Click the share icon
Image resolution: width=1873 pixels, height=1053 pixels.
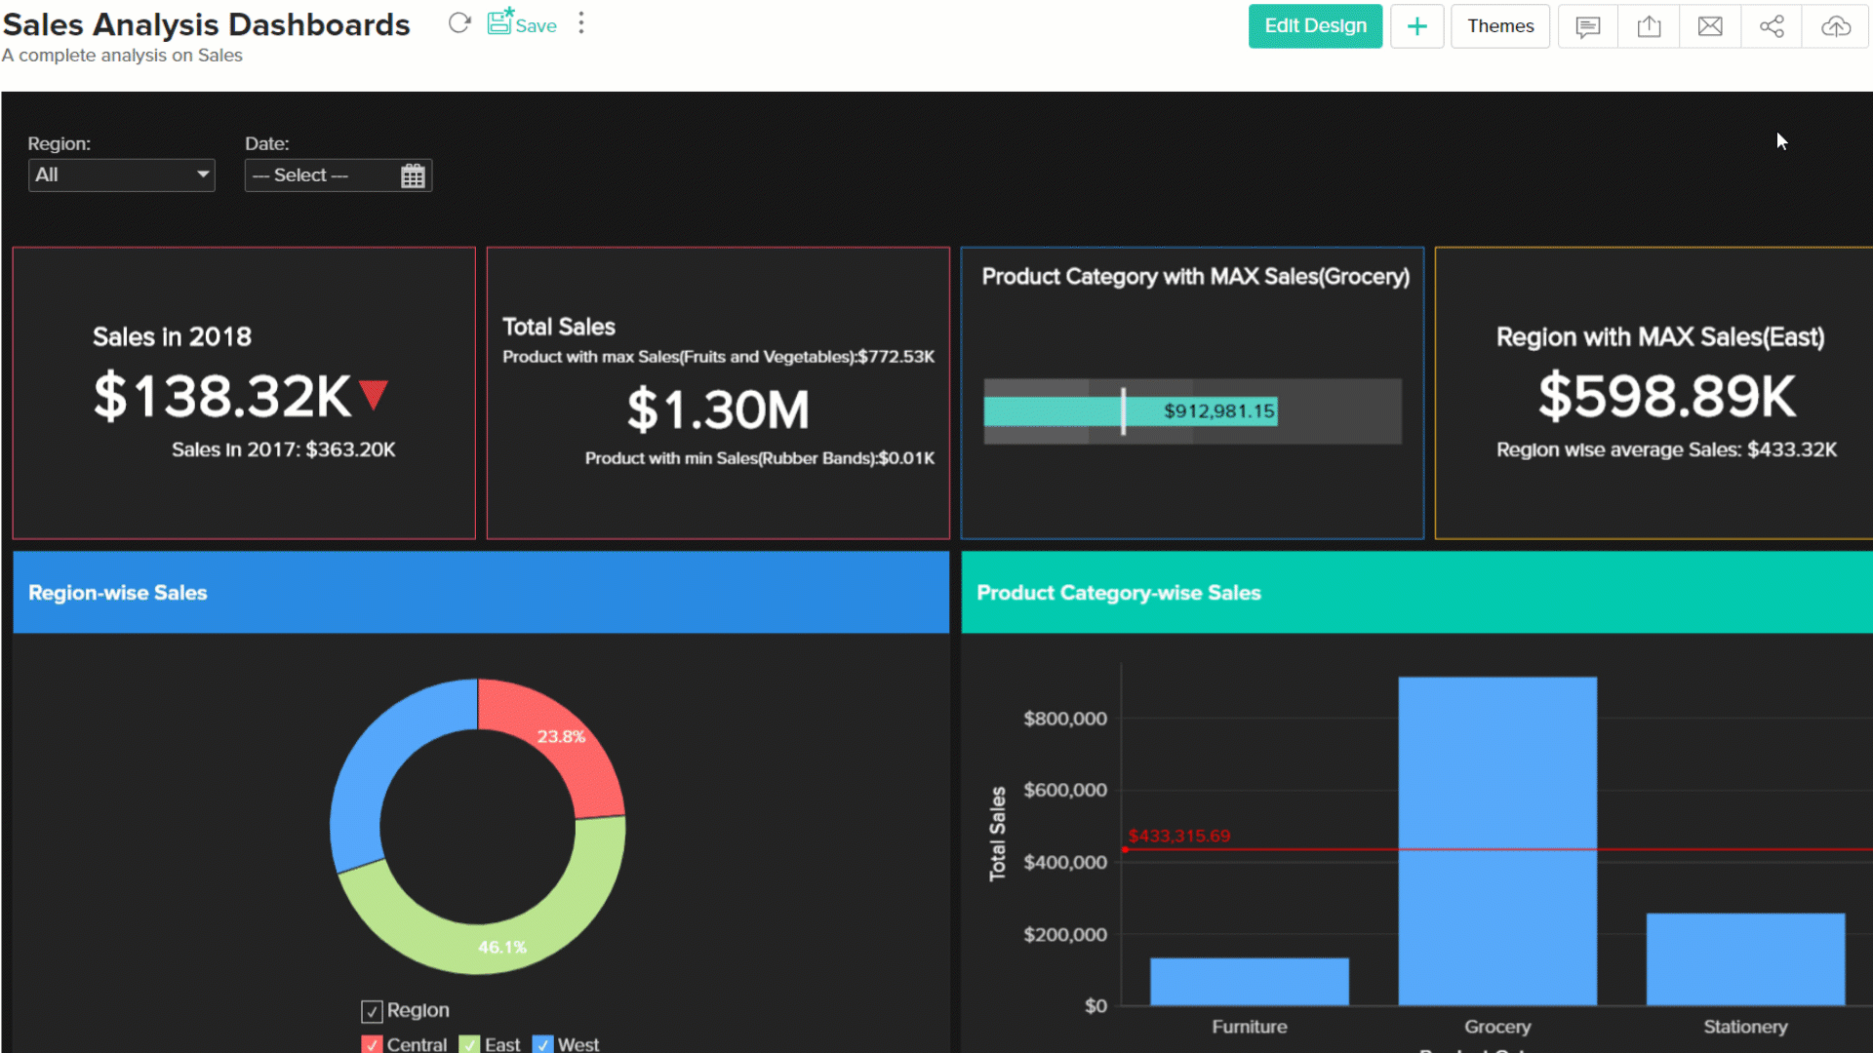point(1772,26)
